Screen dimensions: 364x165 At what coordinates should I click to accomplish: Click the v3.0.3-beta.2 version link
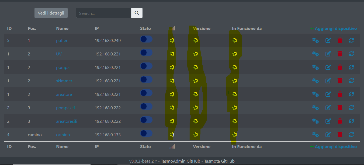coord(141,161)
